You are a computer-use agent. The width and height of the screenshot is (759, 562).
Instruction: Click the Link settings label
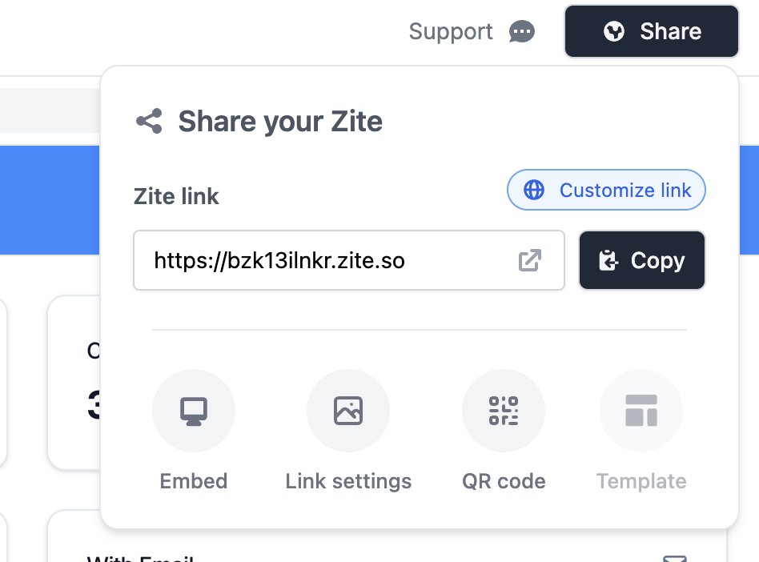(348, 481)
